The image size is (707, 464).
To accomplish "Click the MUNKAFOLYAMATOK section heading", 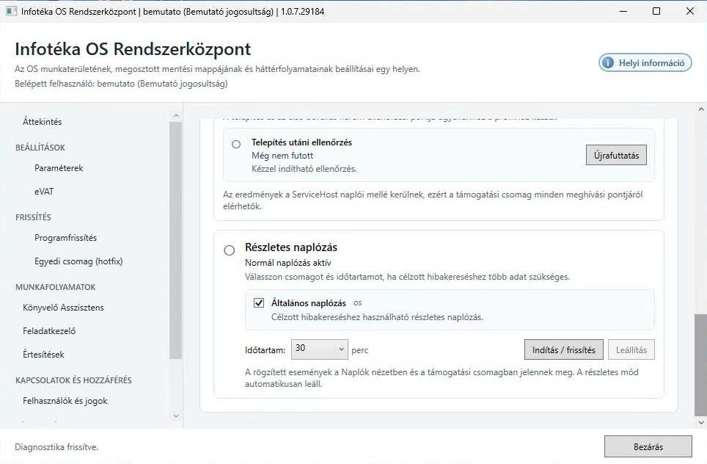I will click(x=56, y=287).
